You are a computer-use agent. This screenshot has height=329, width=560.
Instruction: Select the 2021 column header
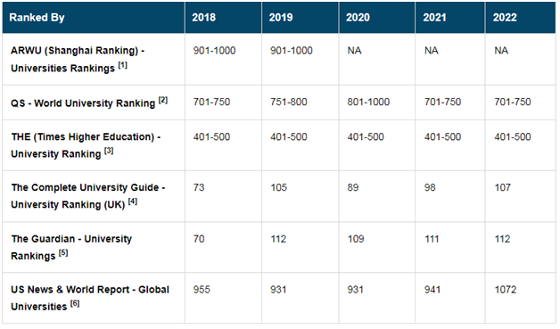click(x=434, y=18)
